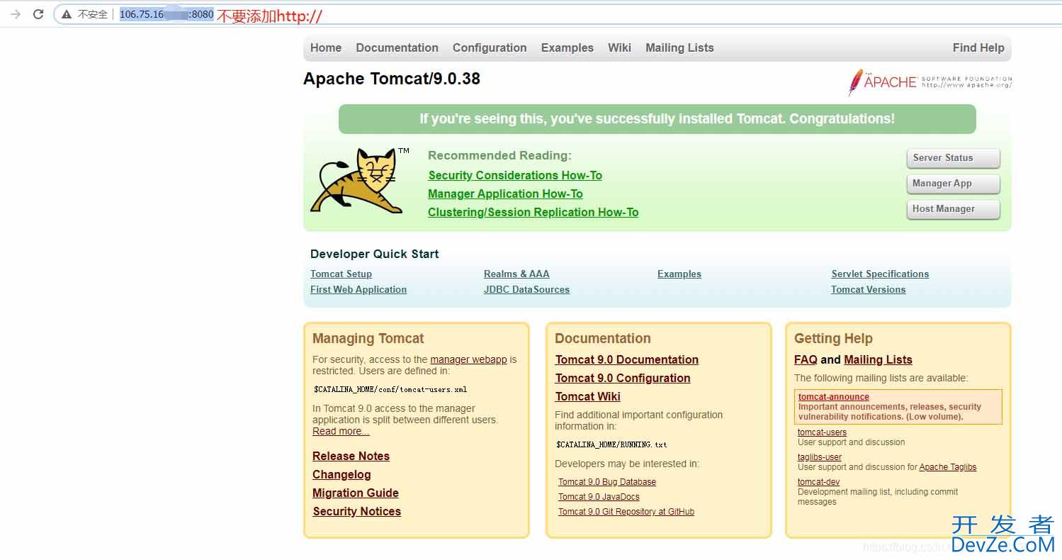Click the Server Status button

(953, 158)
